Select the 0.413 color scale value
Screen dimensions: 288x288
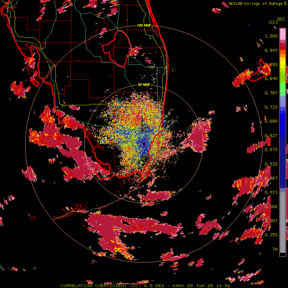pos(271,192)
